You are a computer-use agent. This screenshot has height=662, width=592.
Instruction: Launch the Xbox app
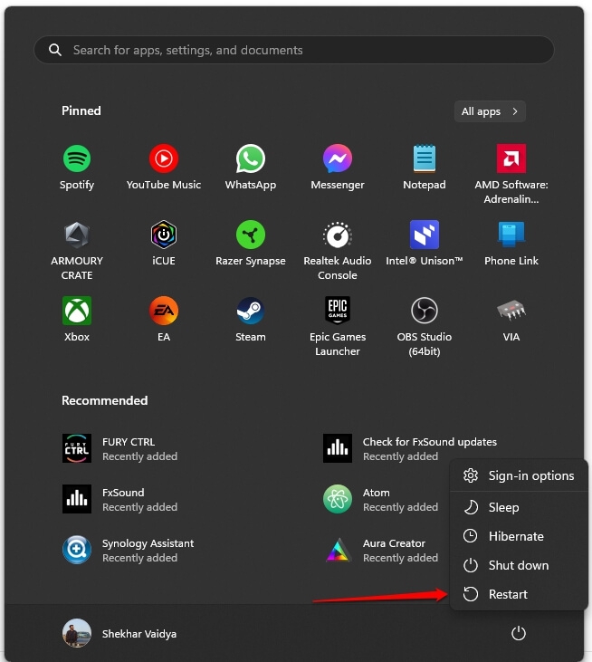pos(77,312)
